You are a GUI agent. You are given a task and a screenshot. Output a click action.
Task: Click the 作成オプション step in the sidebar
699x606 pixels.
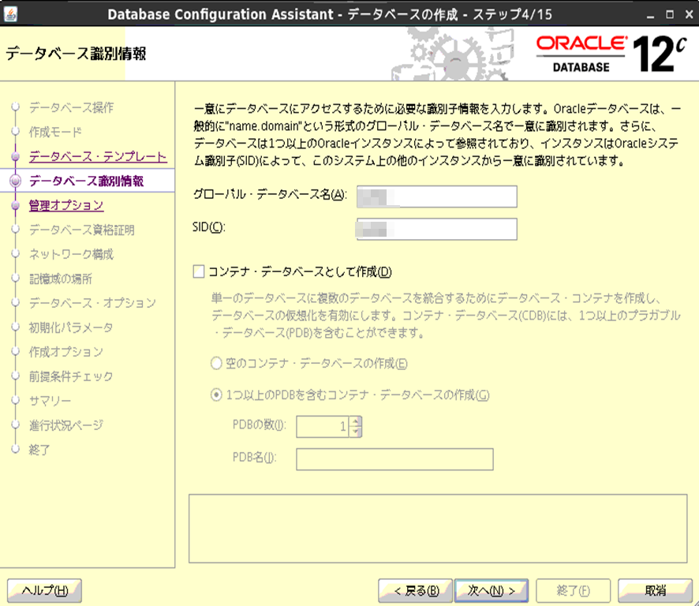pos(66,352)
